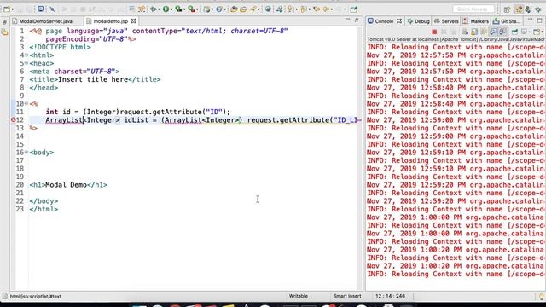Collapse the body tag fold on line 16

point(26,152)
